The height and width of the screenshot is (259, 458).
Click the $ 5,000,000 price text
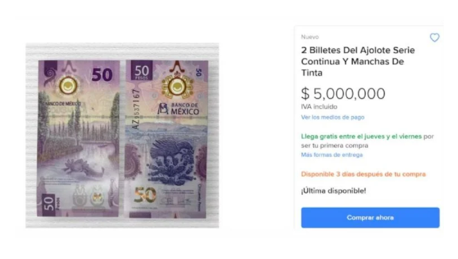[343, 94]
